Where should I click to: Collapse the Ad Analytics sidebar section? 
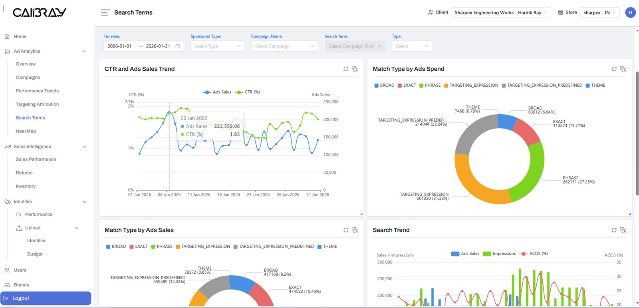(84, 52)
